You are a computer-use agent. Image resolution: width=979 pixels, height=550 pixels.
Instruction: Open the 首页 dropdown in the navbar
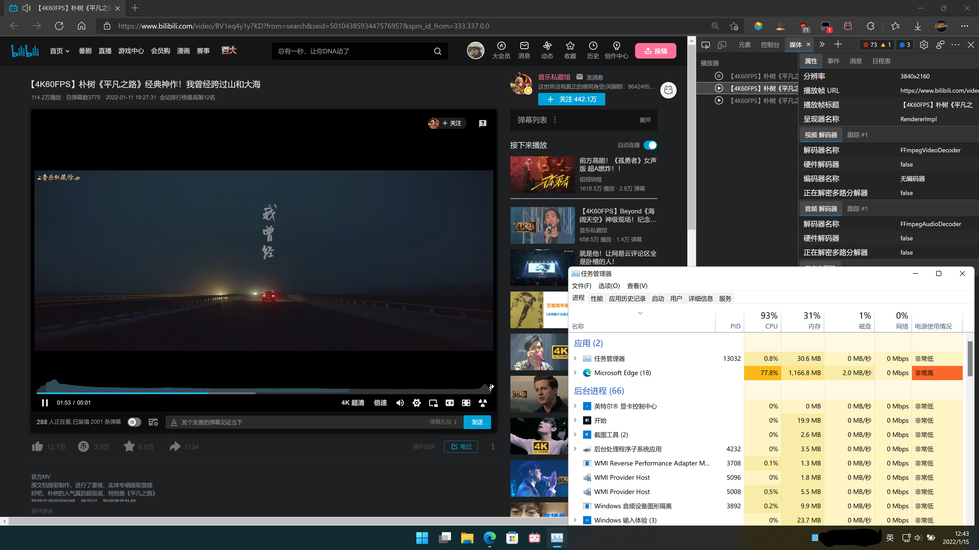coord(59,50)
